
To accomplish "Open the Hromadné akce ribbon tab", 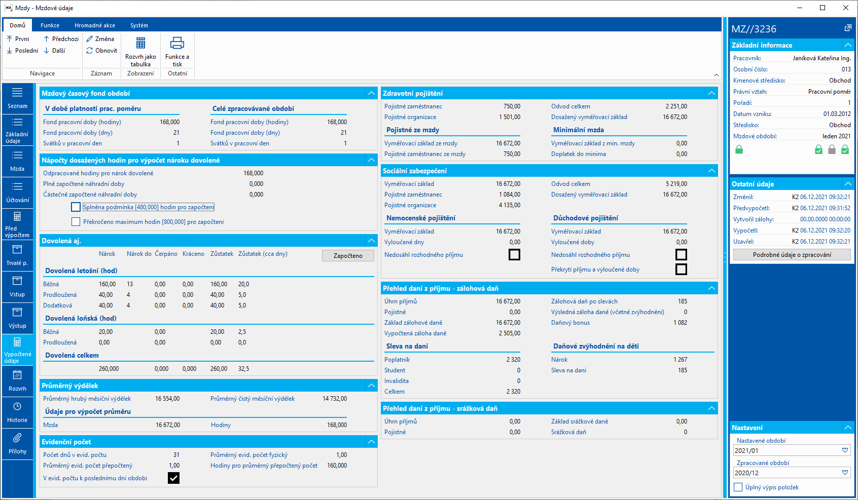I will tap(95, 25).
